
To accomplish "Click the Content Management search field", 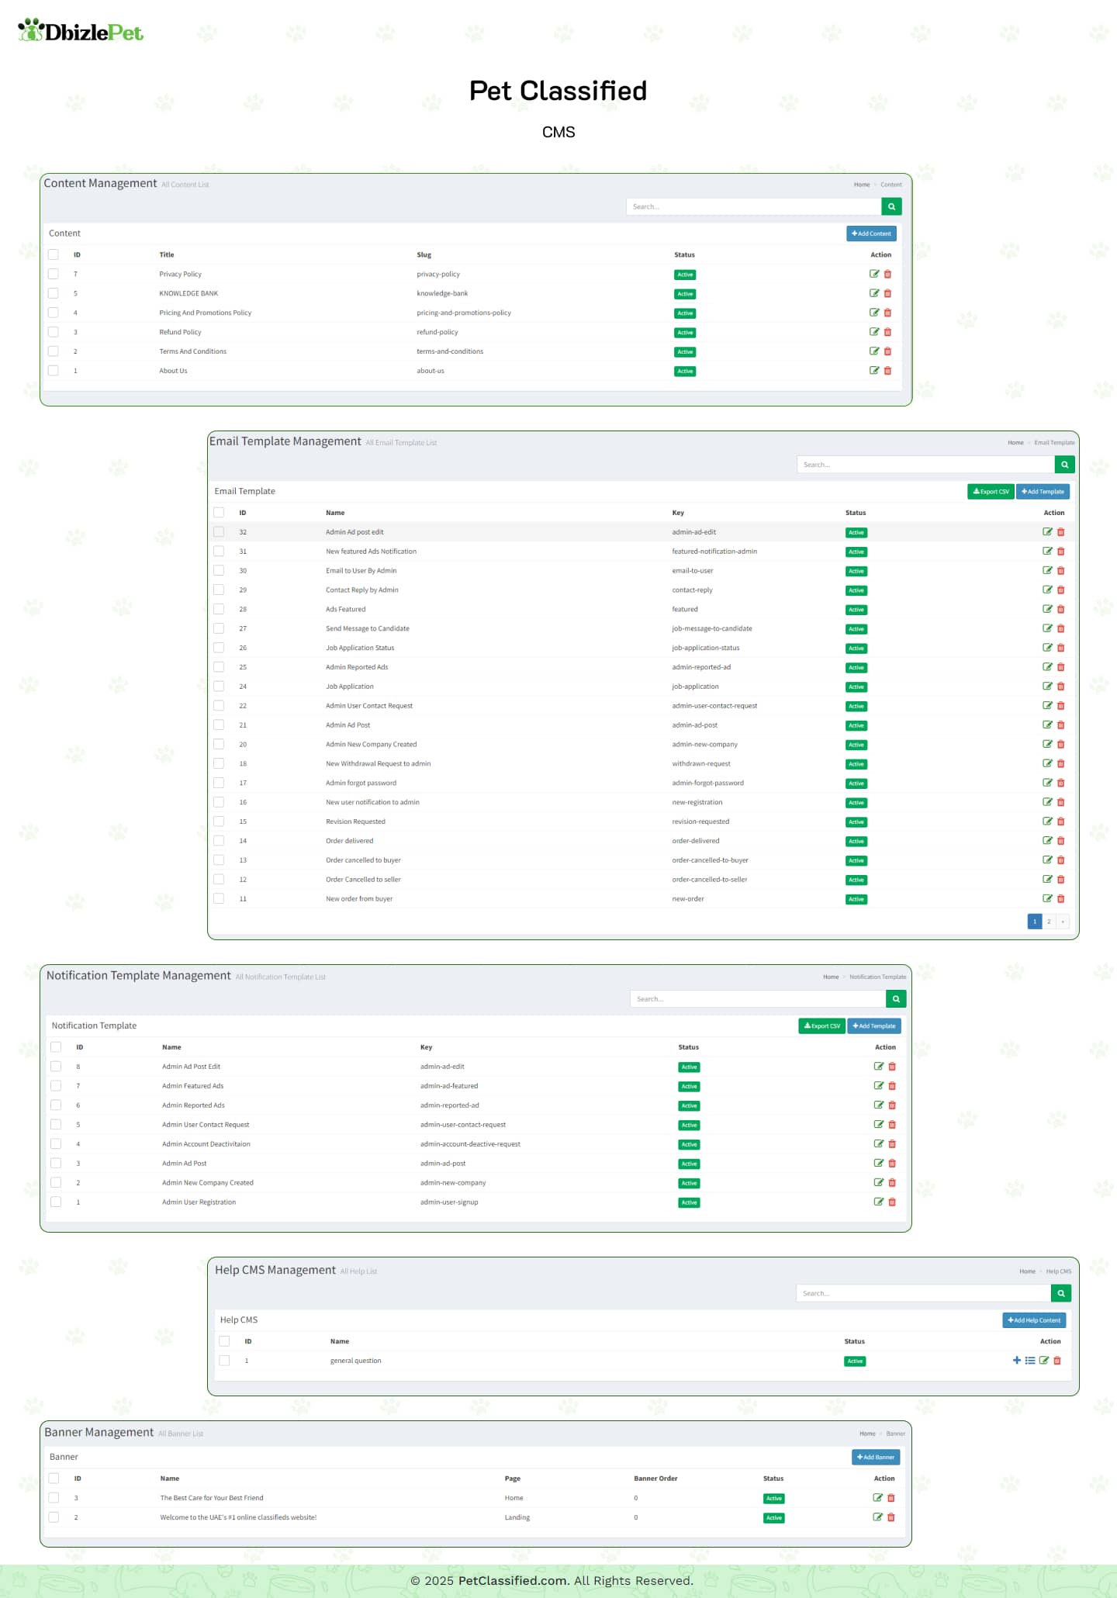I will point(754,206).
